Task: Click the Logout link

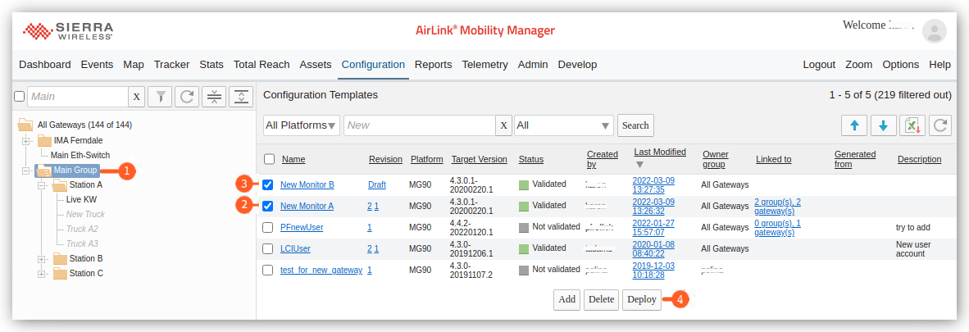Action: (x=819, y=64)
